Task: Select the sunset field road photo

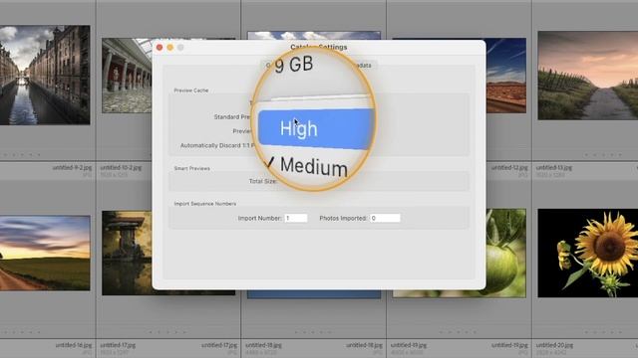Action: pos(45,253)
